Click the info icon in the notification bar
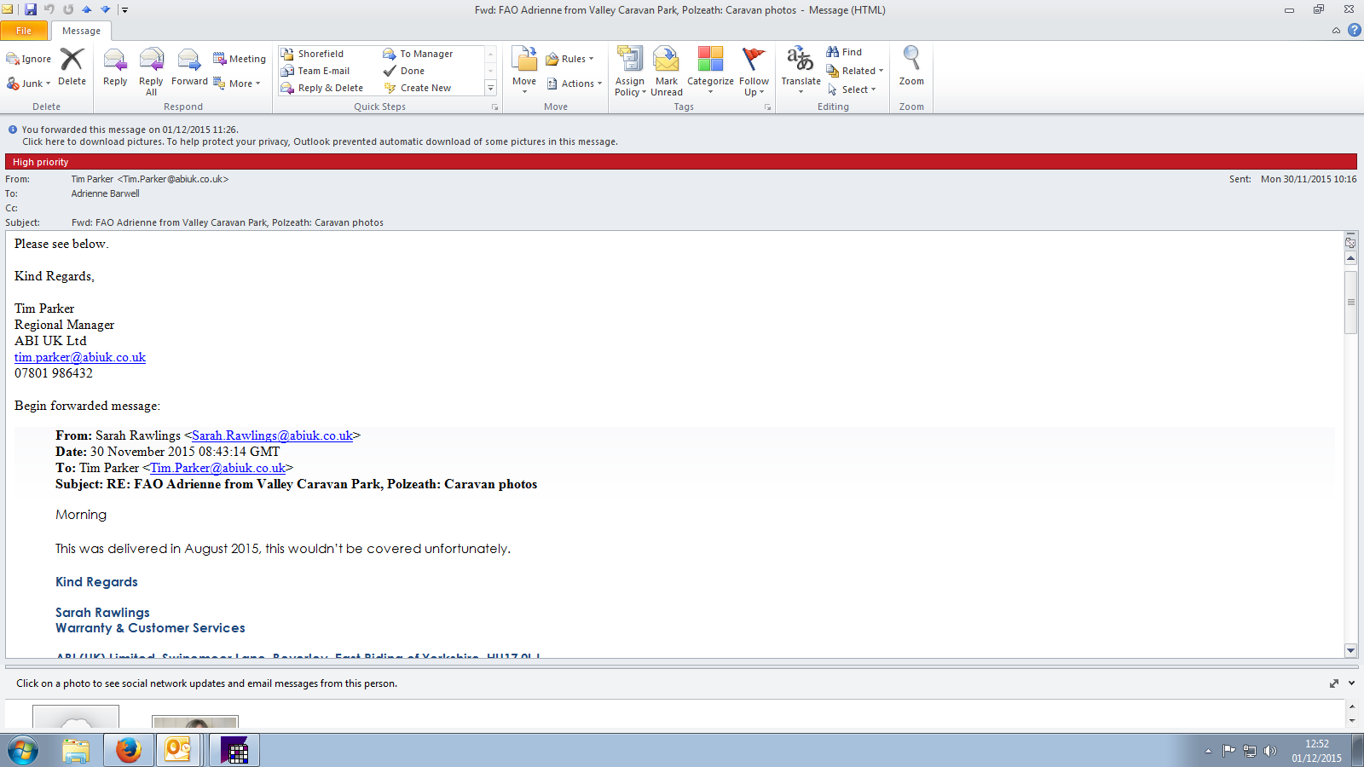The image size is (1364, 767). 13,130
